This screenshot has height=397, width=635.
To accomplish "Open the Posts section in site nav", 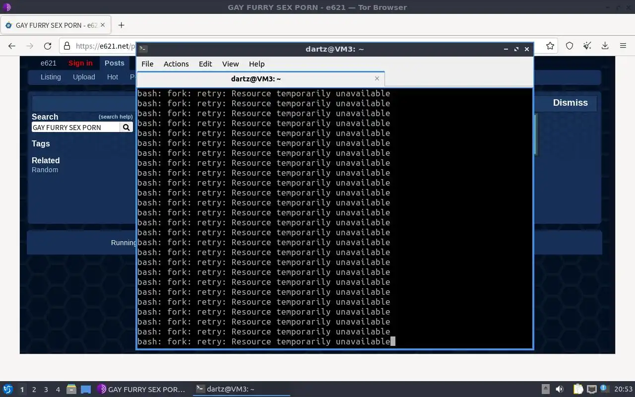I will point(115,63).
